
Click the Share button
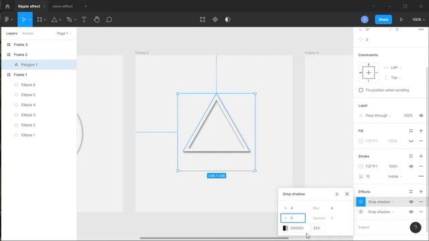click(x=383, y=19)
